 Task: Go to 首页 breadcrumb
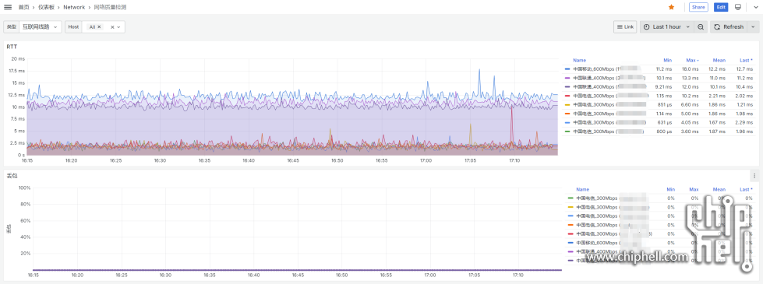[x=23, y=7]
